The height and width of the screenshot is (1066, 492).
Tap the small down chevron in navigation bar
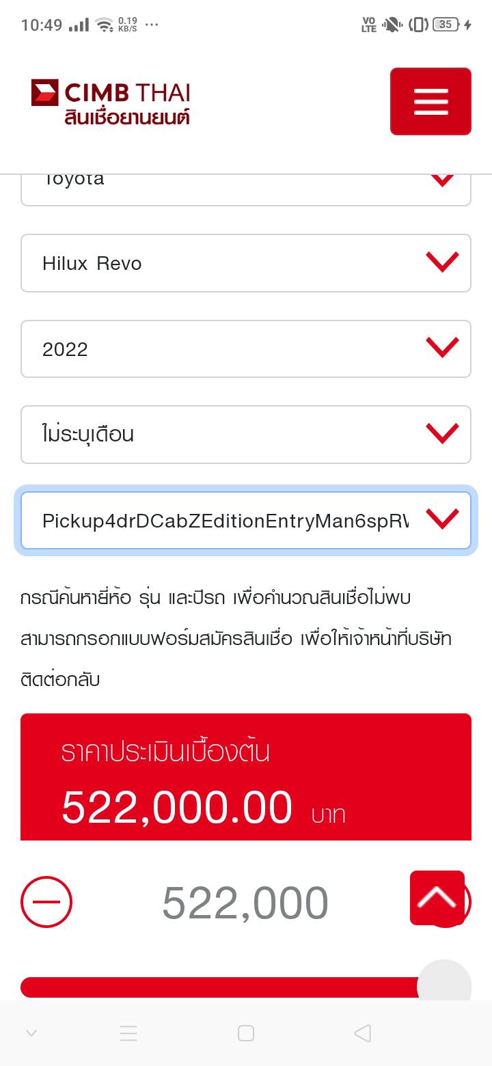pyautogui.click(x=31, y=1033)
